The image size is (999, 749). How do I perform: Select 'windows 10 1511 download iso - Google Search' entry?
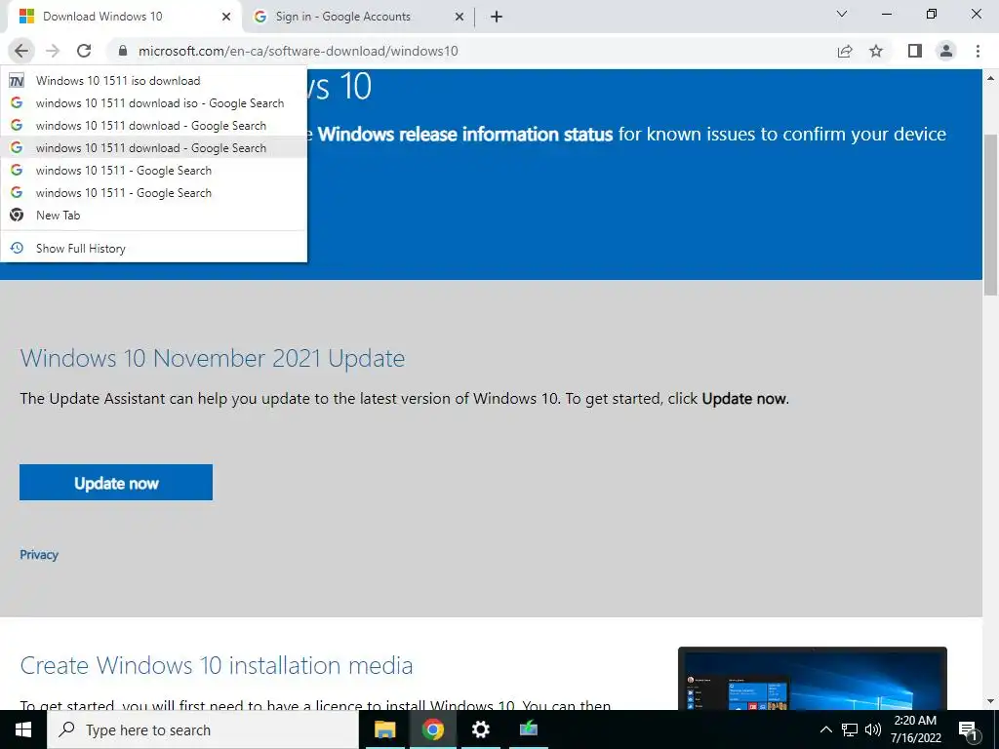click(153, 103)
